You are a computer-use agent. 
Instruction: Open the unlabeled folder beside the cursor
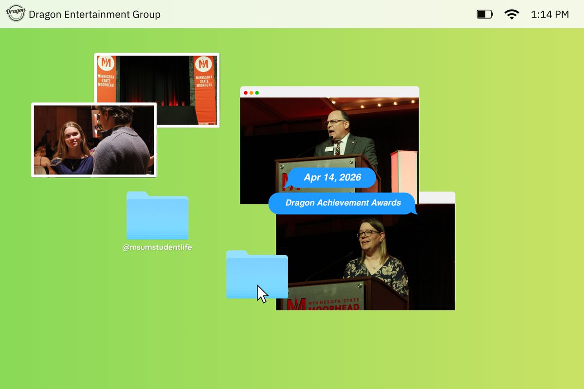pos(257,274)
